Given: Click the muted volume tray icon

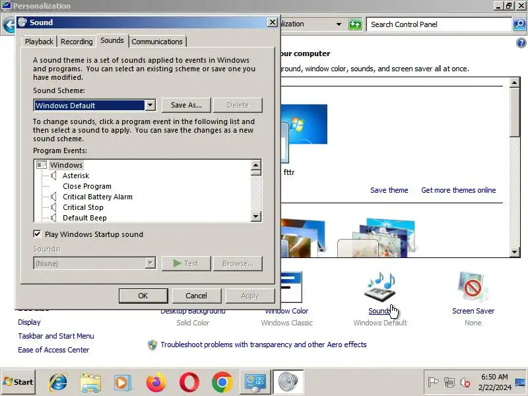Looking at the screenshot, I should tap(465, 382).
